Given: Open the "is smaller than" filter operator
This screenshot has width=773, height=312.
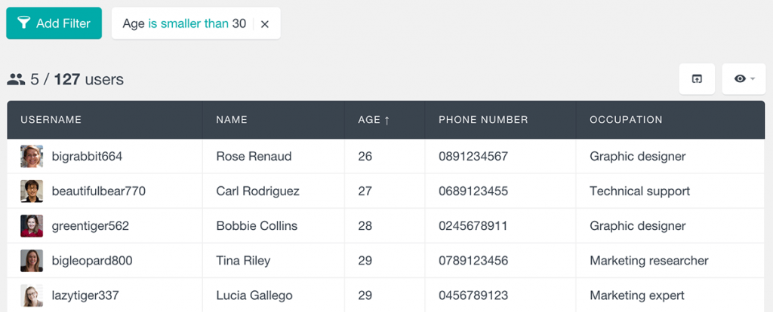Looking at the screenshot, I should pos(188,24).
